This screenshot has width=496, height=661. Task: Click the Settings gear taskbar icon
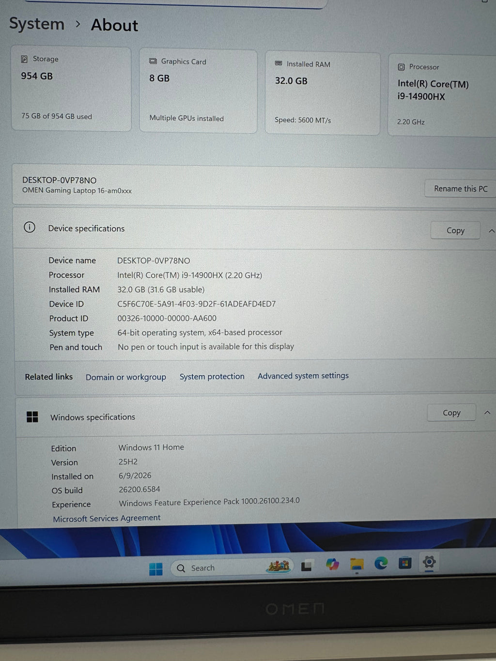429,562
